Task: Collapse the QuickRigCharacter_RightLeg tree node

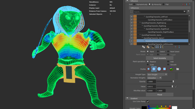Action: (x=142, y=26)
